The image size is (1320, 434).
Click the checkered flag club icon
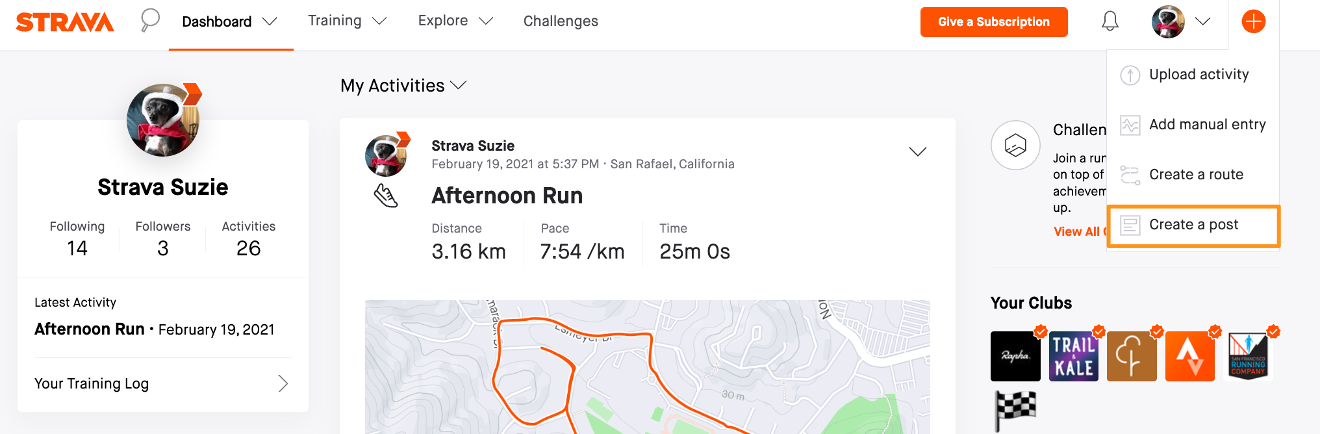point(1015,410)
